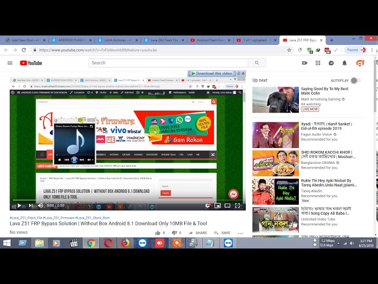The width and height of the screenshot is (378, 284).
Task: Open the SHEI ROKOM KACCHI KHOR video thumbnail
Action: click(x=275, y=163)
